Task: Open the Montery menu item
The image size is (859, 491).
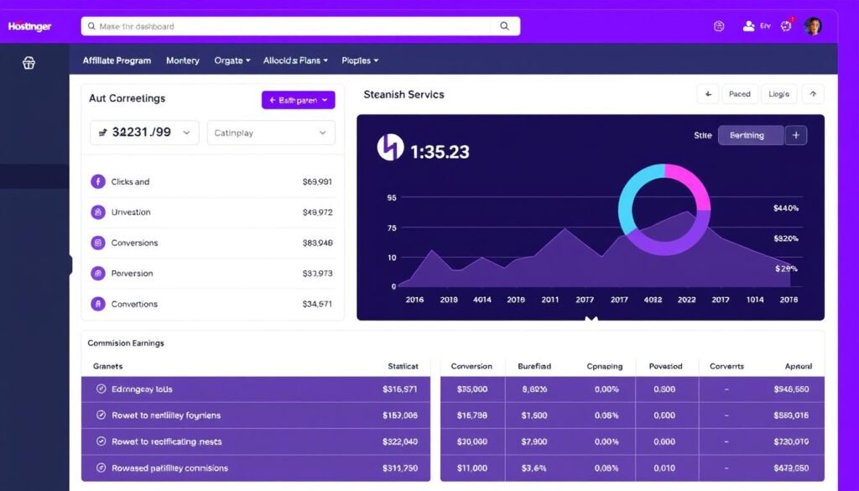Action: click(x=183, y=60)
